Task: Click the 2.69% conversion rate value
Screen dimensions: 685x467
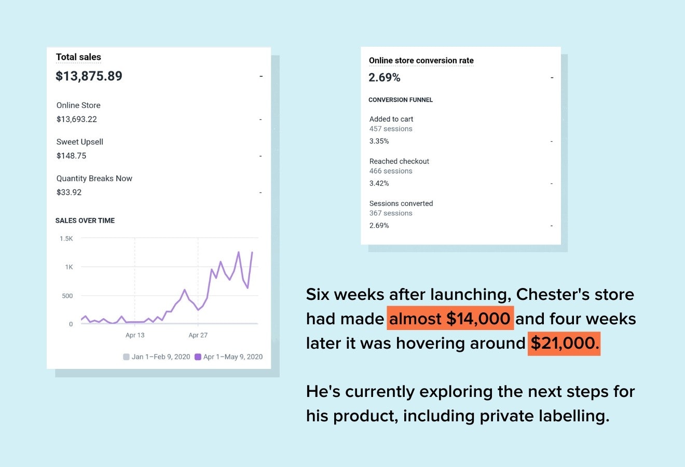Action: pyautogui.click(x=385, y=78)
